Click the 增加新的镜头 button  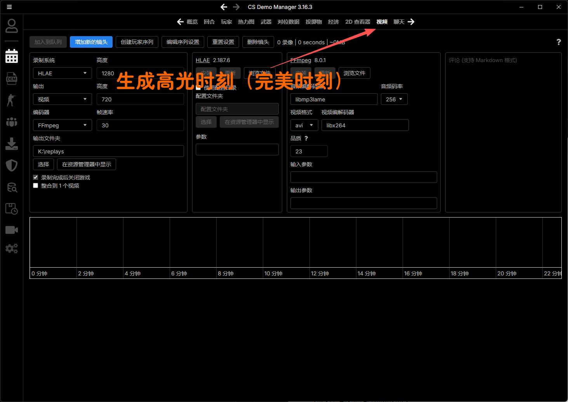click(91, 42)
